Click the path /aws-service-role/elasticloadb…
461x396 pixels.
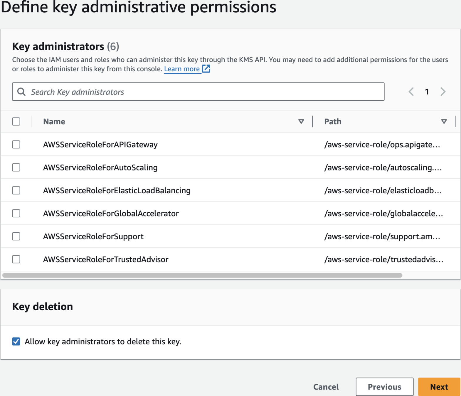click(x=383, y=191)
